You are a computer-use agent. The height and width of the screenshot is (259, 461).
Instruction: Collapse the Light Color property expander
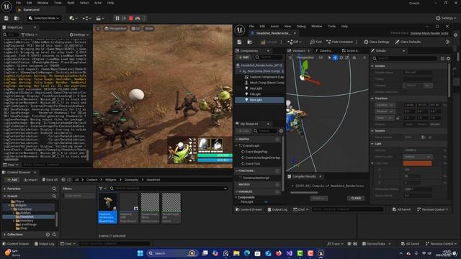(372, 163)
